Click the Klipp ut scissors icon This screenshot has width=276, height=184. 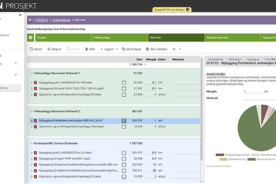point(49,49)
